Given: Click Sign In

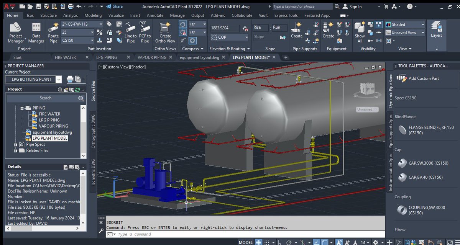Looking at the screenshot, I should pyautogui.click(x=352, y=7).
